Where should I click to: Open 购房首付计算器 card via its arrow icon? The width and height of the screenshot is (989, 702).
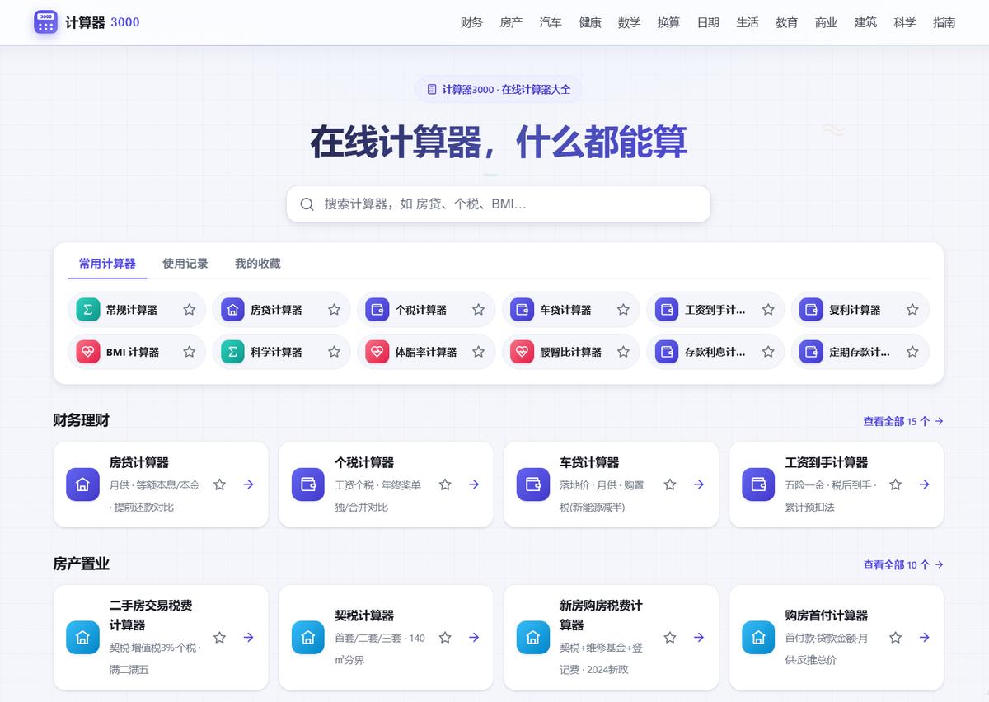pyautogui.click(x=924, y=638)
